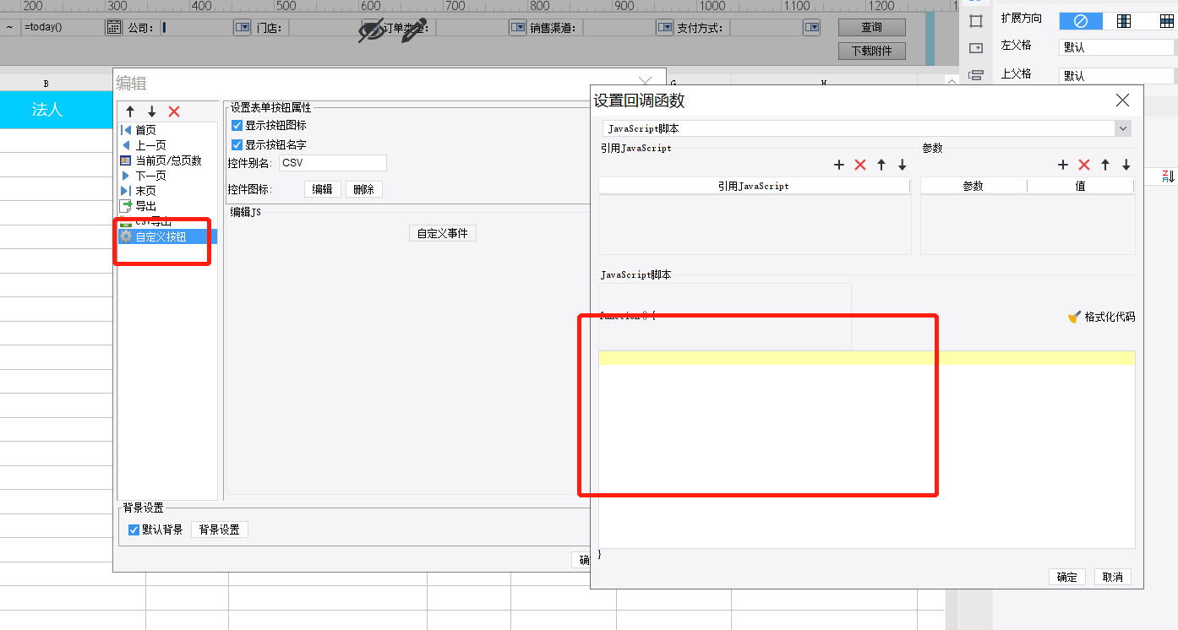This screenshot has width=1178, height=630.
Task: Click the =today() date field
Action: (63, 28)
